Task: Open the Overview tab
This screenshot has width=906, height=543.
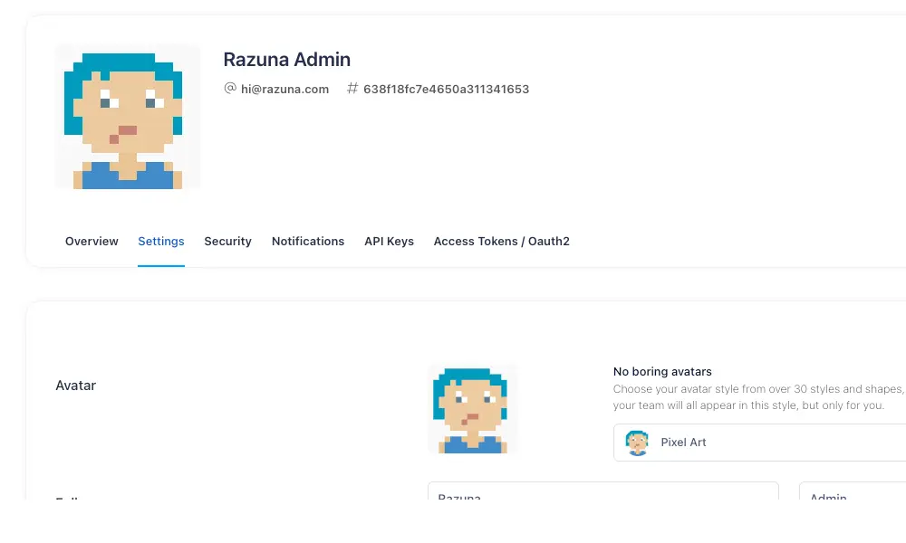Action: pos(92,242)
